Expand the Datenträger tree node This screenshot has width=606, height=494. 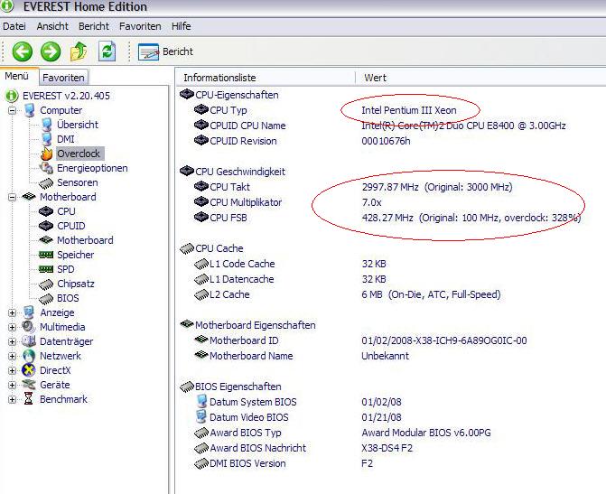point(12,341)
